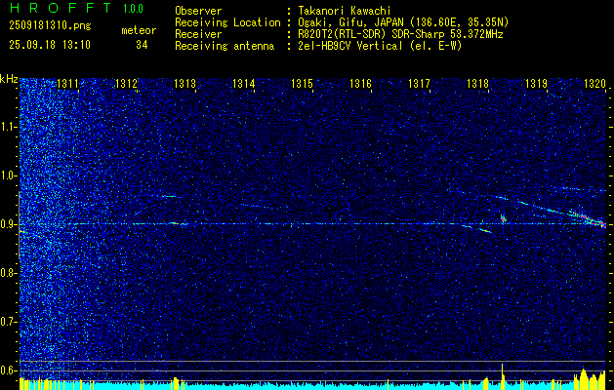The image size is (614, 390).
Task: Click the Receiving antenna field label
Action: tap(225, 46)
